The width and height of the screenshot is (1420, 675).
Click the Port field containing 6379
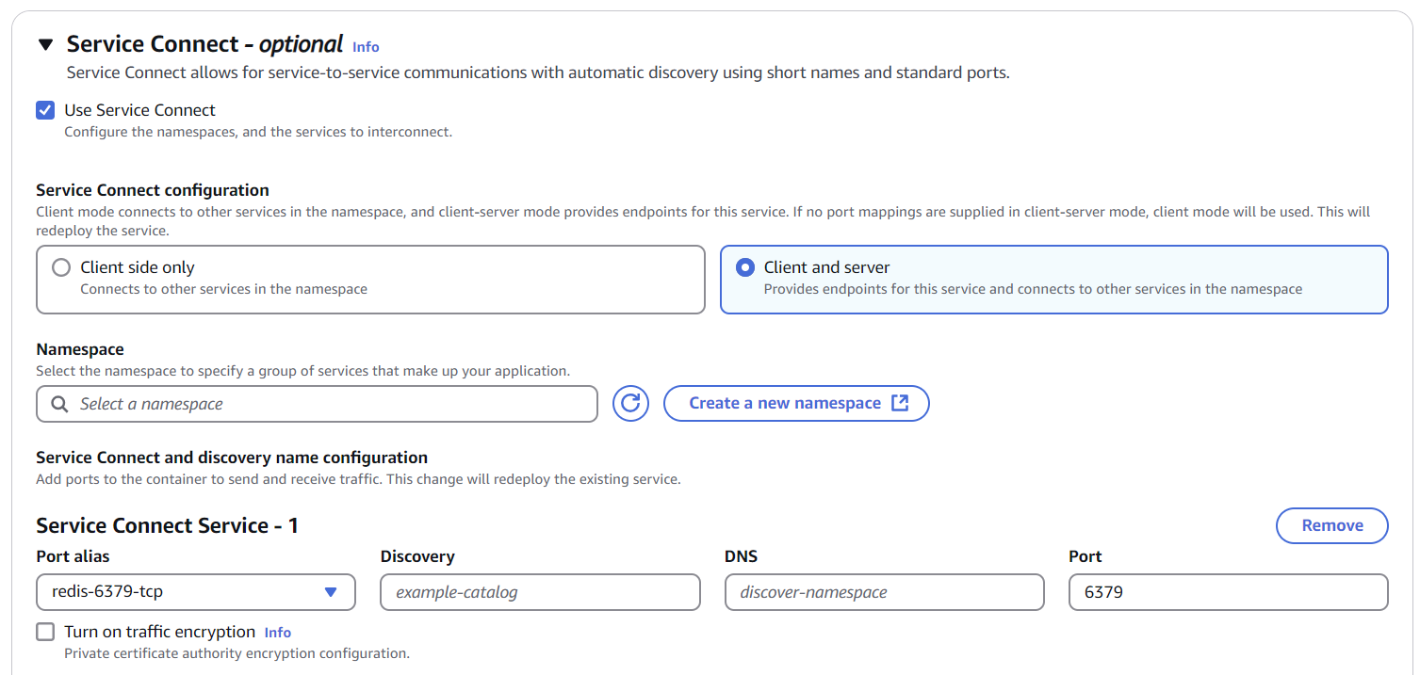coord(1228,592)
